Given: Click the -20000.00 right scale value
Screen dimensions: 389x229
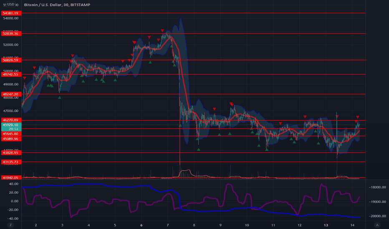Looking at the screenshot, I should pos(377,216).
